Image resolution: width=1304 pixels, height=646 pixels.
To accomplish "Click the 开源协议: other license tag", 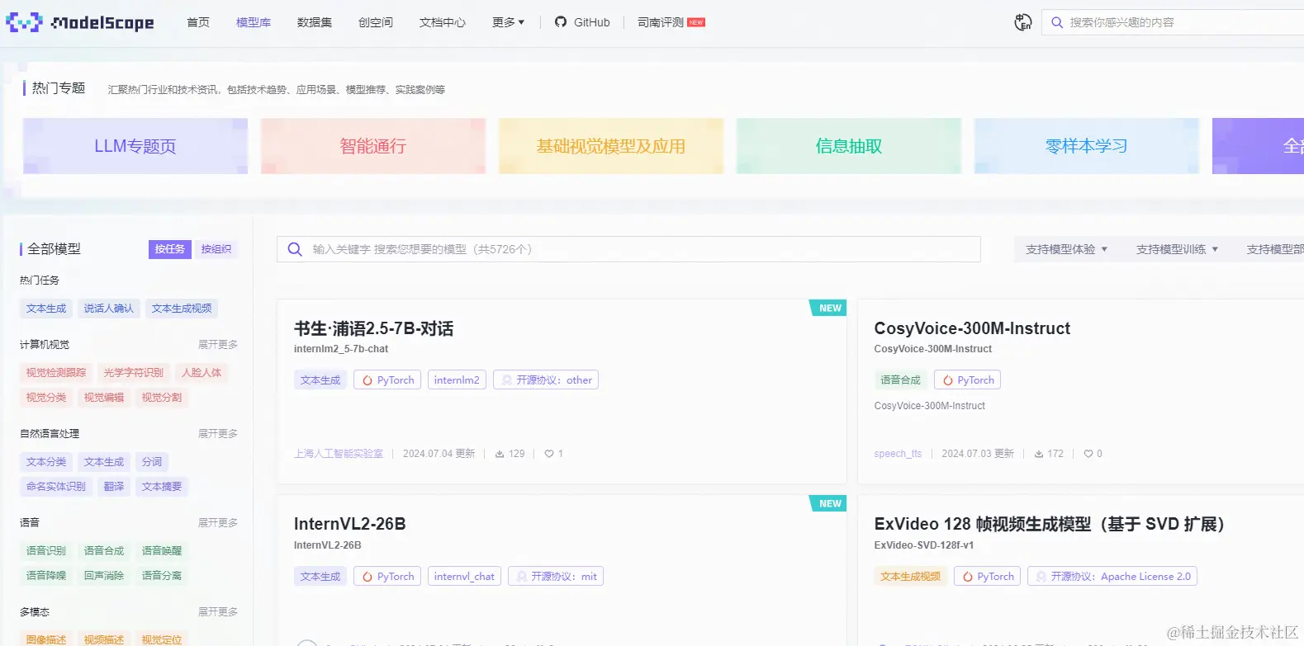I will click(x=546, y=380).
